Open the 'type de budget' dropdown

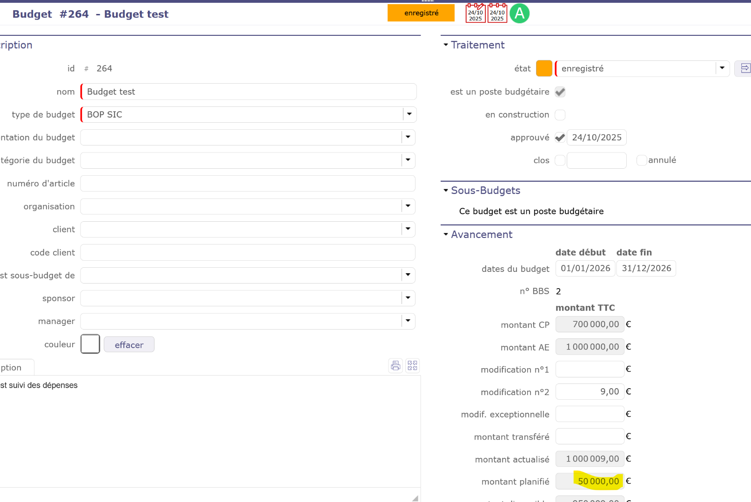pos(409,114)
